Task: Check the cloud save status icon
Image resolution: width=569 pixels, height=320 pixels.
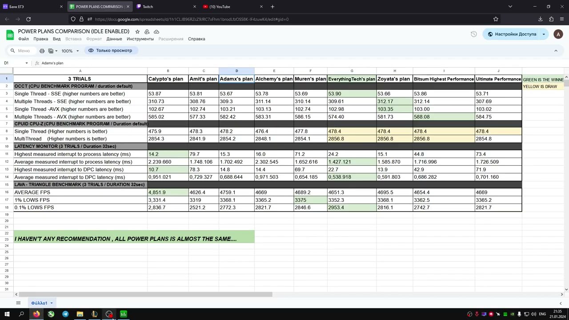Action: tap(156, 32)
